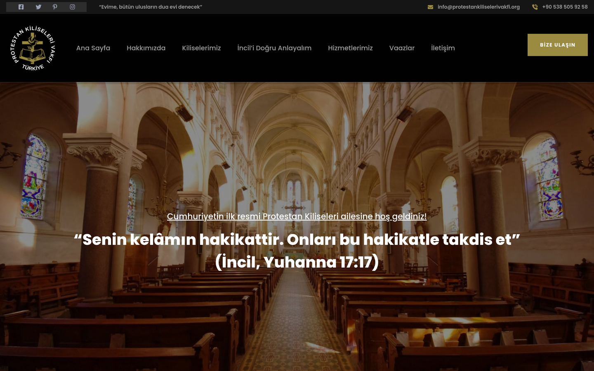Click the info@protestankiliselerivakfi.org email link
The image size is (594, 371).
pos(478,7)
